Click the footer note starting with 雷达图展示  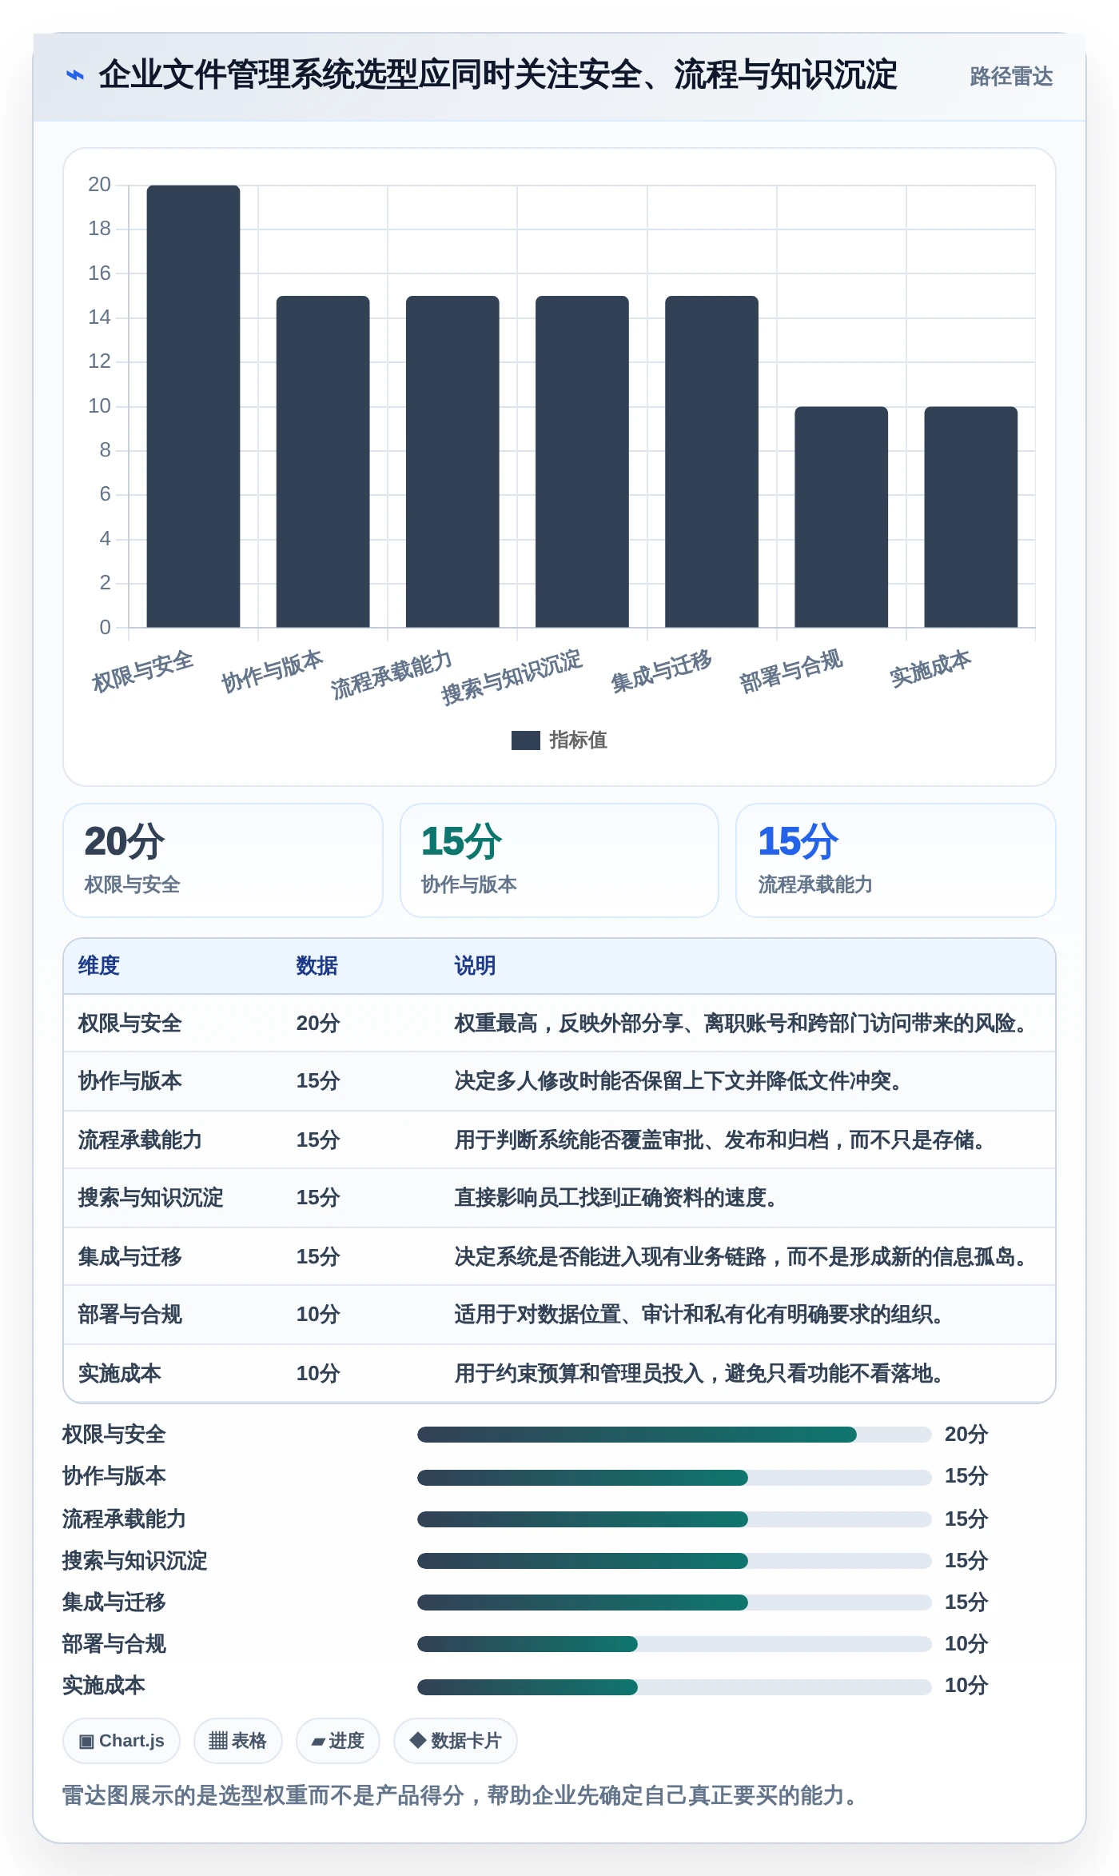(x=461, y=1795)
